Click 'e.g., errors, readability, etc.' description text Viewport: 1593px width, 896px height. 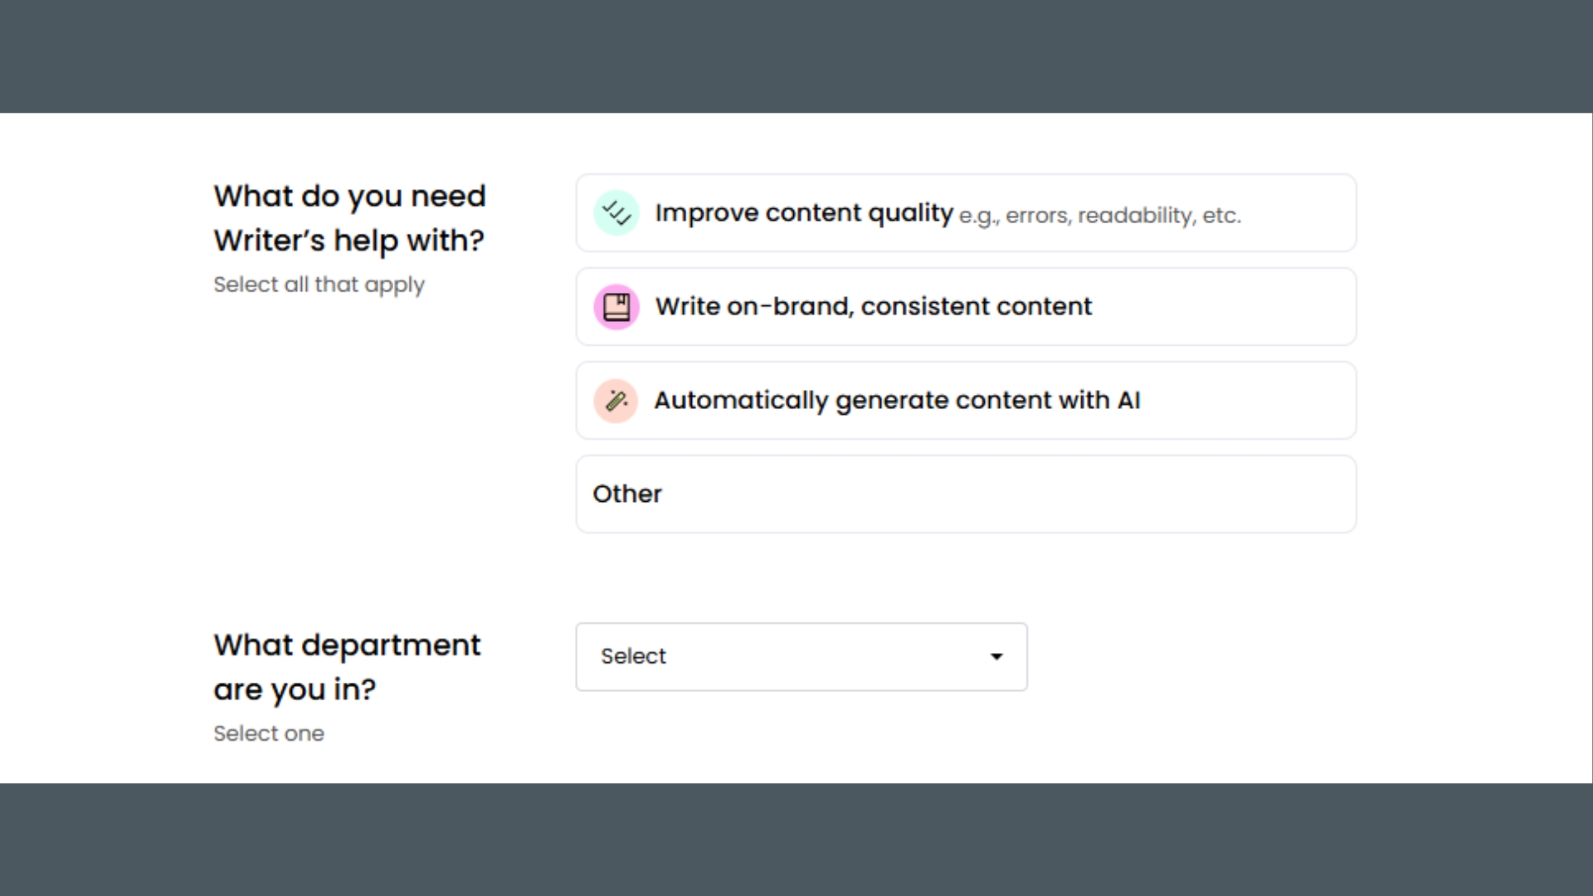coord(1099,216)
